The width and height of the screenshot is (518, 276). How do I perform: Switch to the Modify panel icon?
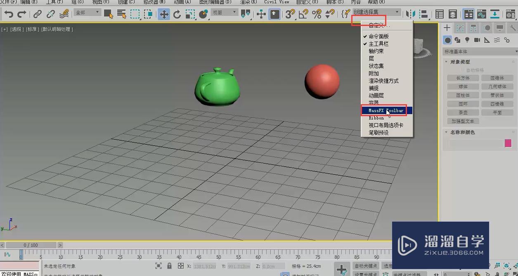[x=460, y=28]
